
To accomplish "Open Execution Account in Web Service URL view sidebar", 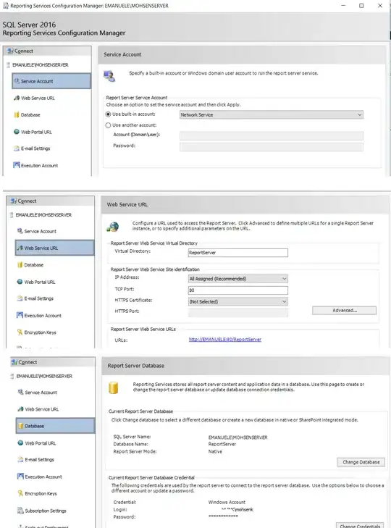I will pos(38,316).
